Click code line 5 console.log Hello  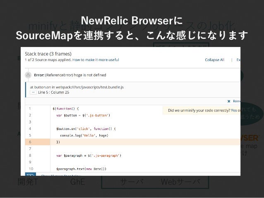pyautogui.click(x=84, y=135)
